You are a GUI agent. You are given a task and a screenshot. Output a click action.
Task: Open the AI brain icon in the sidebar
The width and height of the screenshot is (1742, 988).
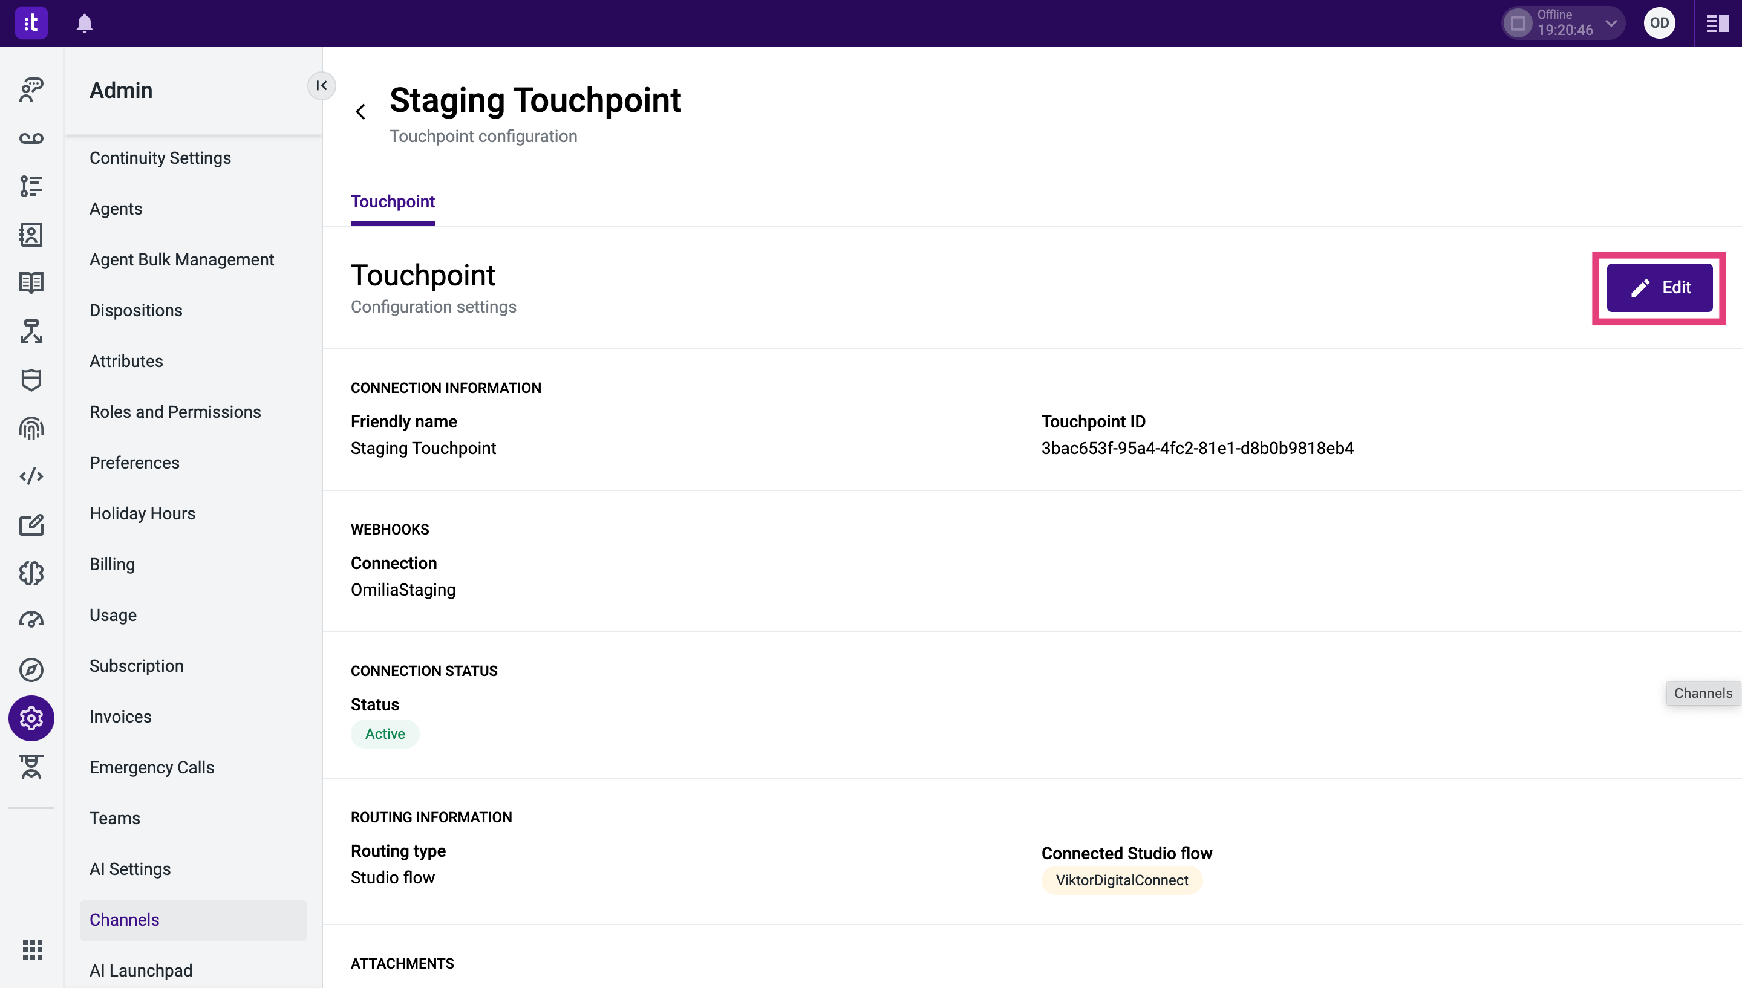pyautogui.click(x=31, y=573)
